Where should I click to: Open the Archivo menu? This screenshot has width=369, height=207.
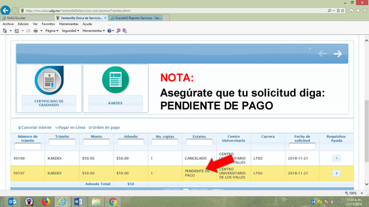(x=8, y=24)
